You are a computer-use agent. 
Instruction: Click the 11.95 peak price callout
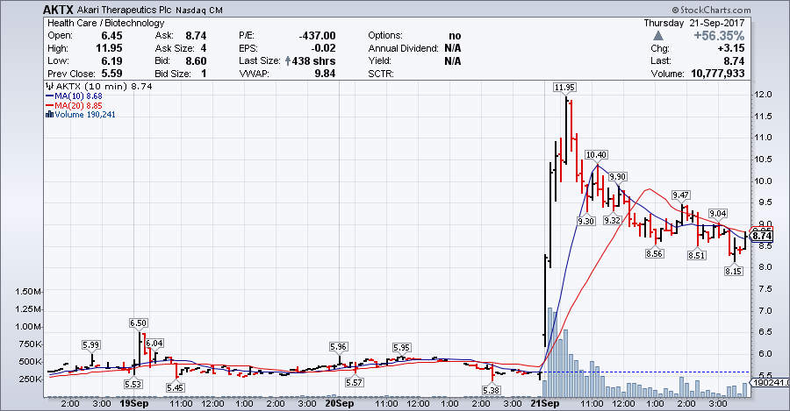click(564, 87)
